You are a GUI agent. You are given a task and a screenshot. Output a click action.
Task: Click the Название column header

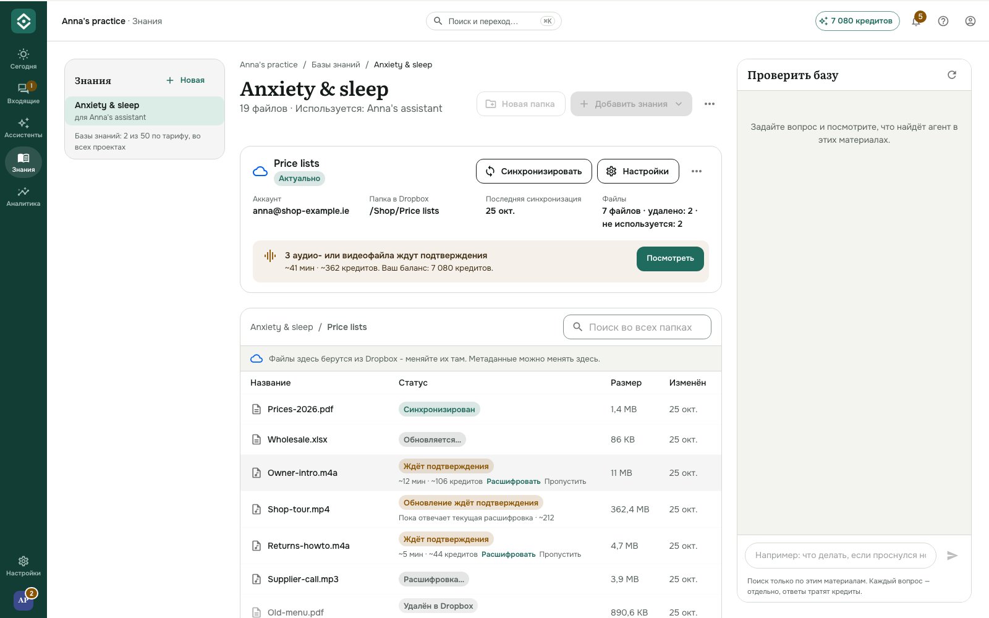click(270, 383)
